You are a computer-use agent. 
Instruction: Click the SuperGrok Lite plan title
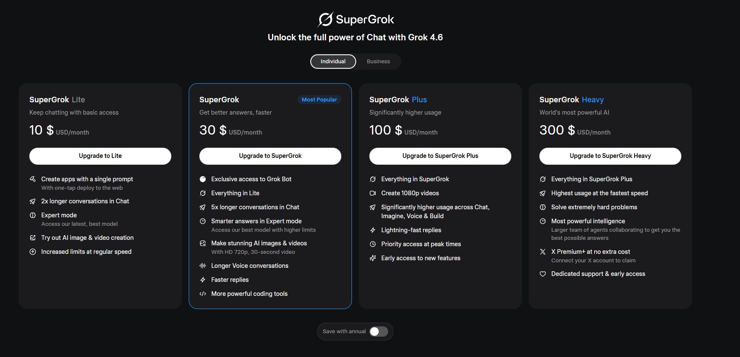click(57, 100)
